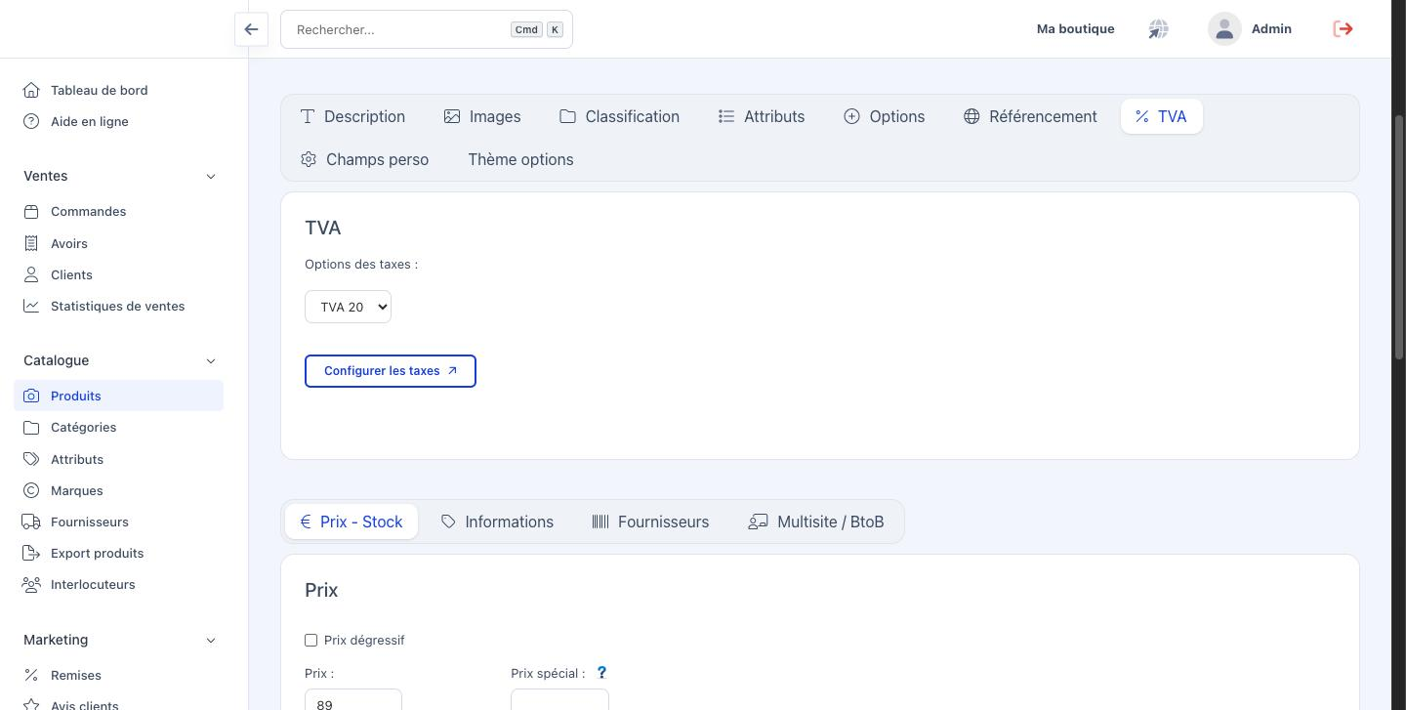Click the back arrow button

(251, 29)
